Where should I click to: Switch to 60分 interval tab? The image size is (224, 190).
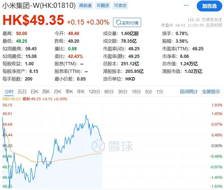click(109, 91)
